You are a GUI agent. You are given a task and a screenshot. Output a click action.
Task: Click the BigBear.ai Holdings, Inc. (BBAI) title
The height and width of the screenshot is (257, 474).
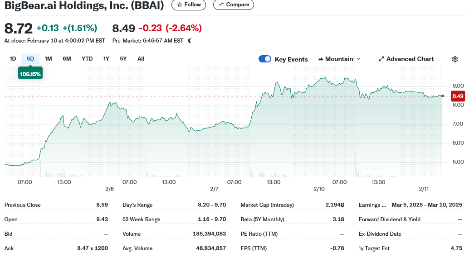84,5
